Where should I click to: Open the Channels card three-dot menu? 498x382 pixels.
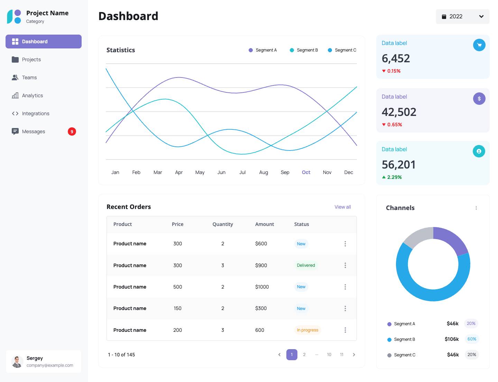coord(476,208)
